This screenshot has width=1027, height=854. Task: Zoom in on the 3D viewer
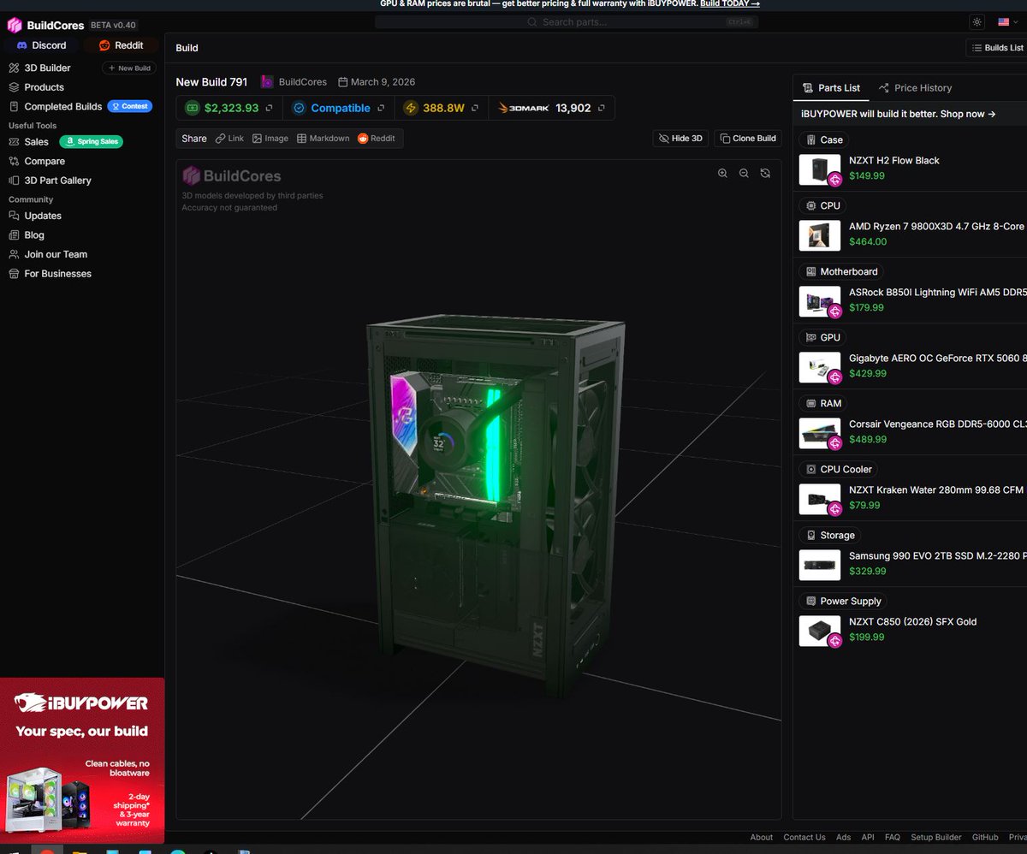(723, 173)
